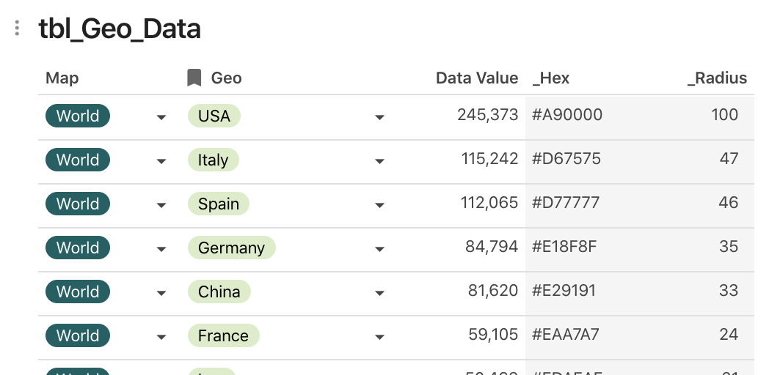
Task: Click the Germany geo chip
Action: tap(231, 248)
